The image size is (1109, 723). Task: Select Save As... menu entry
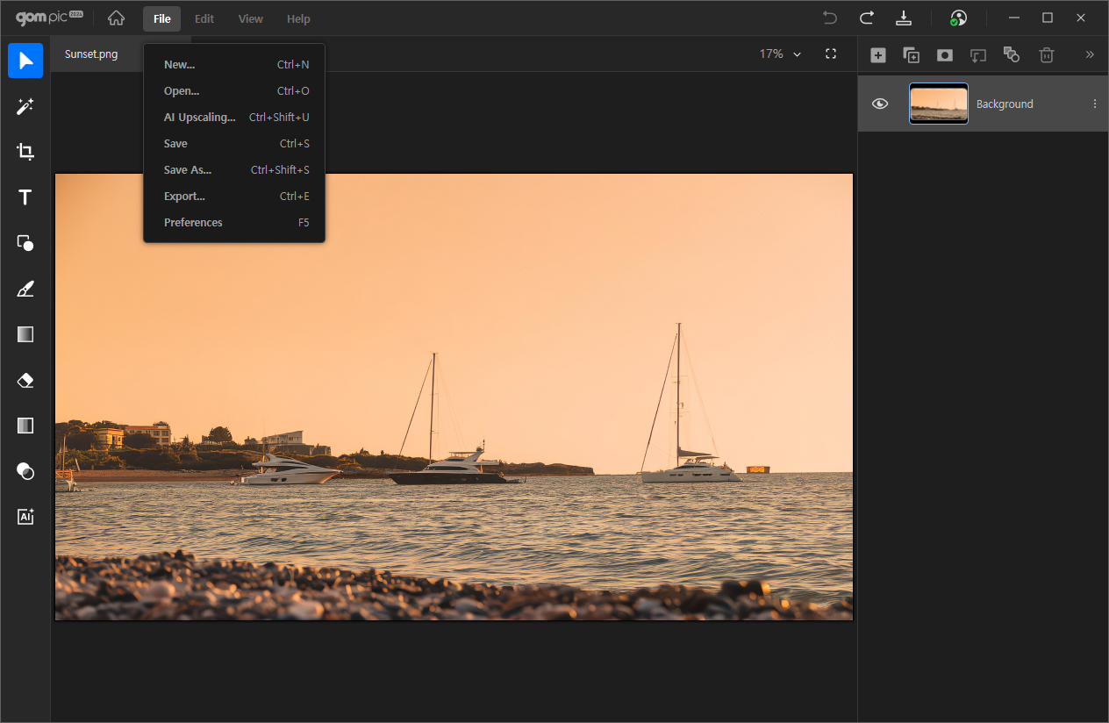coord(188,170)
